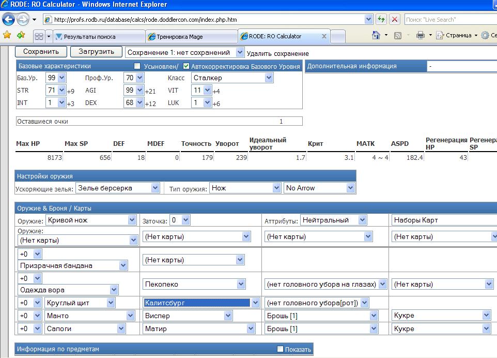
Task: Enable the Показать checkbox
Action: (x=281, y=349)
